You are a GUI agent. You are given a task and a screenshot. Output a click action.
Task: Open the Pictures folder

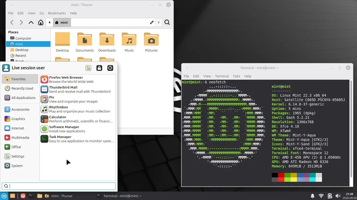click(151, 42)
